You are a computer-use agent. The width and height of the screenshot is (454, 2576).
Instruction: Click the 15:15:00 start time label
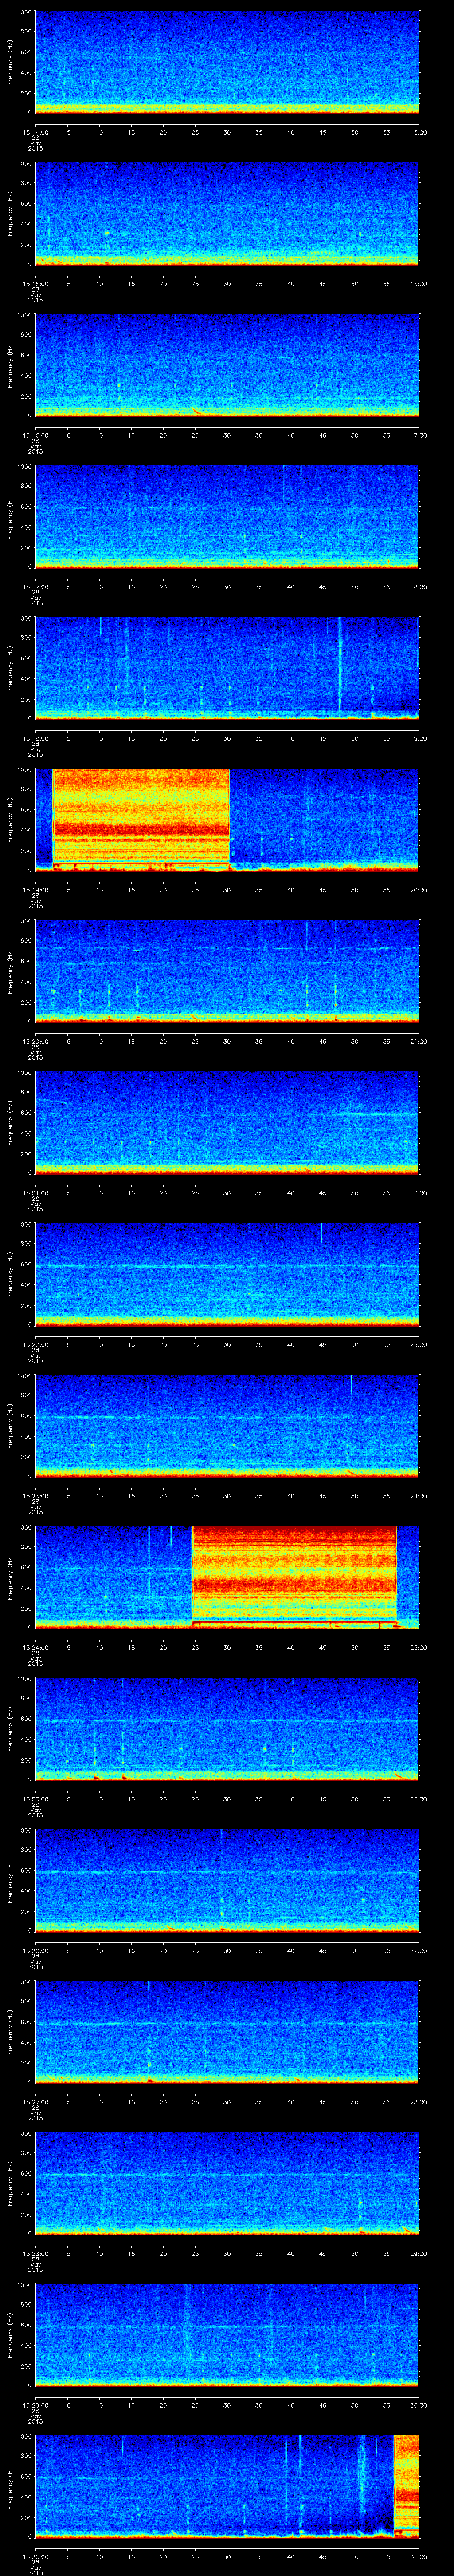35,284
